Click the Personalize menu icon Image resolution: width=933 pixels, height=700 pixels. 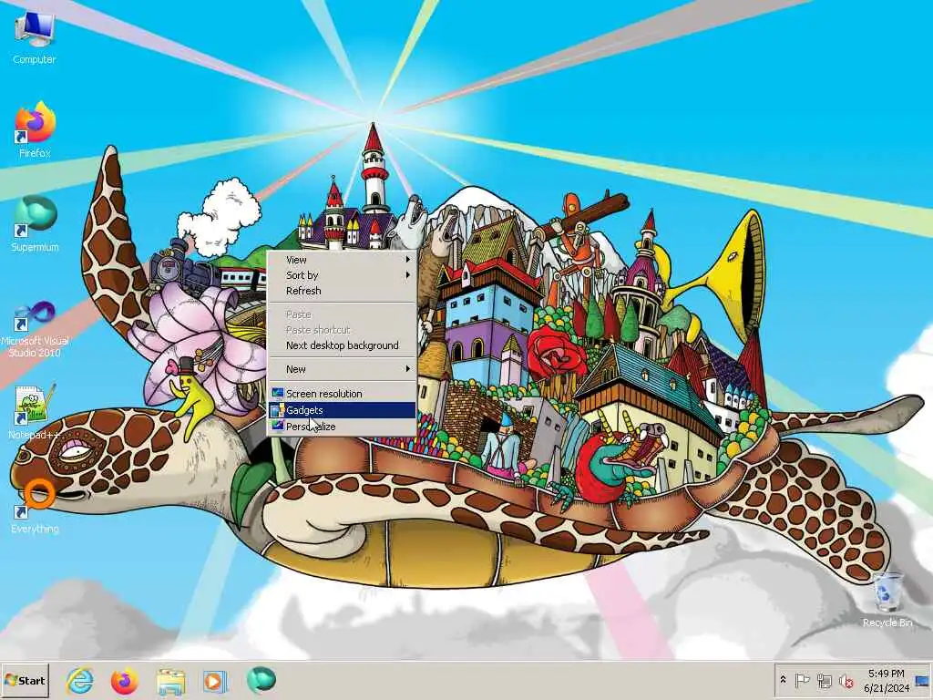point(277,427)
